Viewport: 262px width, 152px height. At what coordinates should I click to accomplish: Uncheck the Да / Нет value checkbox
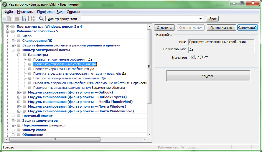pyautogui.click(x=192, y=57)
